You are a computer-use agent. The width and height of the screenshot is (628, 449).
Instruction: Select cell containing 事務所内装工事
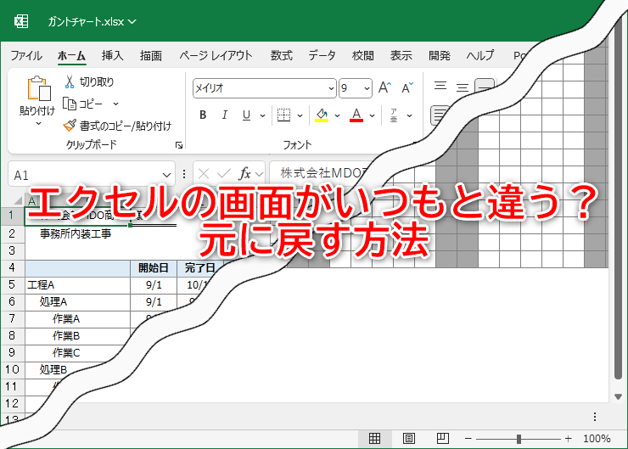76,233
